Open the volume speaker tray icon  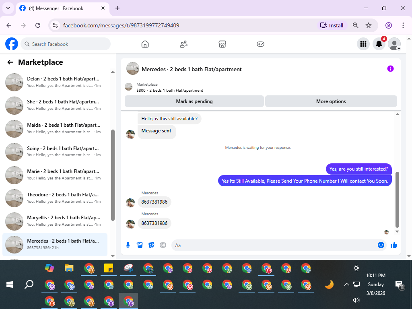(x=356, y=300)
